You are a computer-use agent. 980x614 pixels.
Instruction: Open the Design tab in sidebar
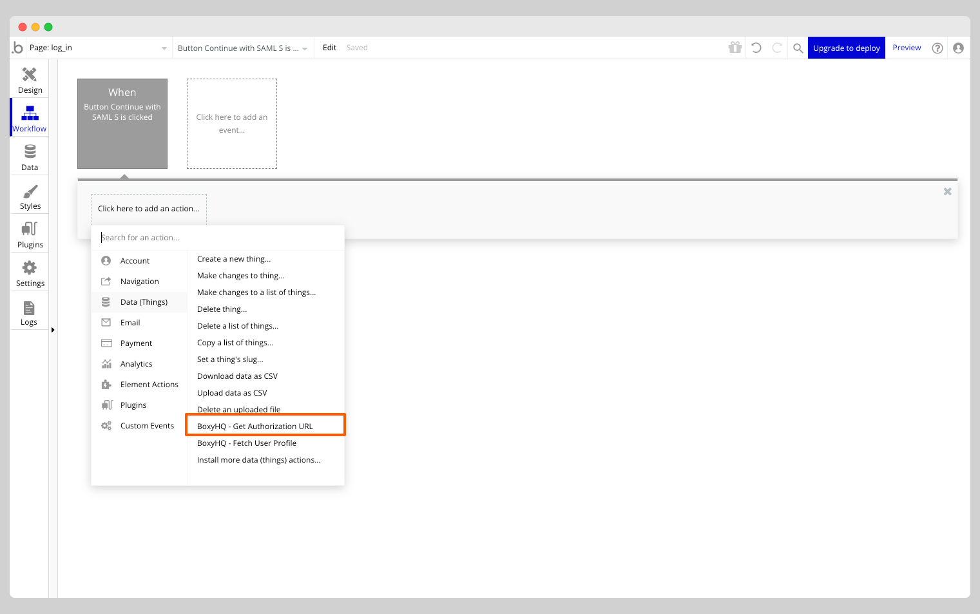29,79
